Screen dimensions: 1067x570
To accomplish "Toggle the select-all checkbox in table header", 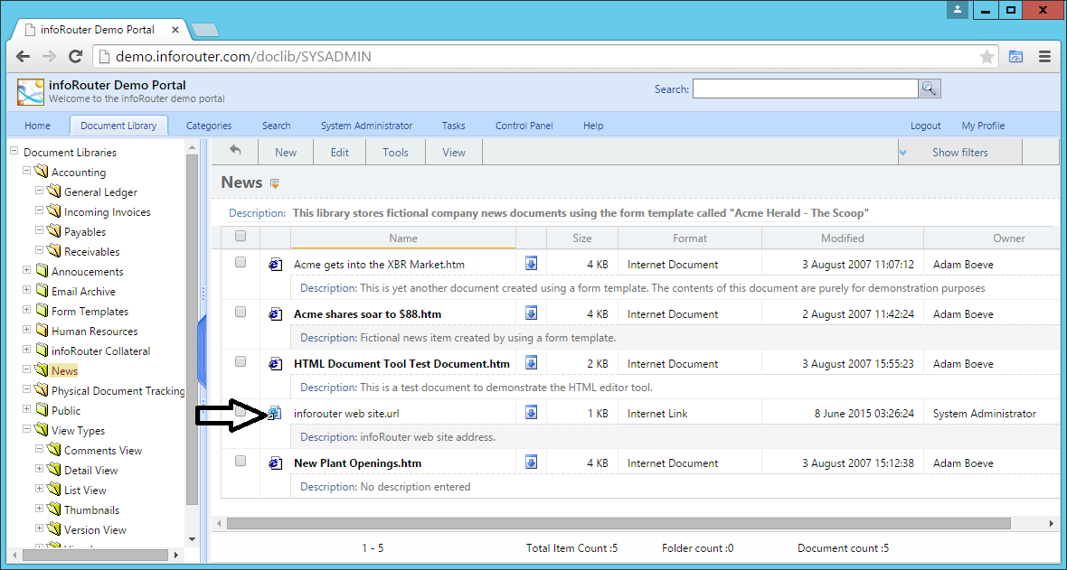I will pyautogui.click(x=241, y=236).
